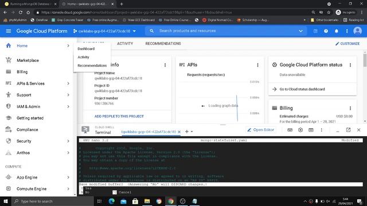The image size is (367, 206).
Task: Open the notifications bell
Action: click(337, 31)
